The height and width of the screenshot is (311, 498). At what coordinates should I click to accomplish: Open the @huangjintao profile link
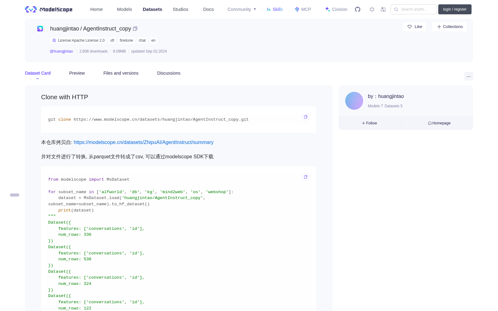point(61,51)
